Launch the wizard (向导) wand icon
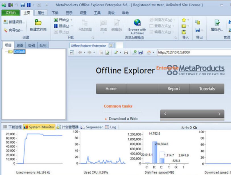231x175 pixels. (6, 30)
